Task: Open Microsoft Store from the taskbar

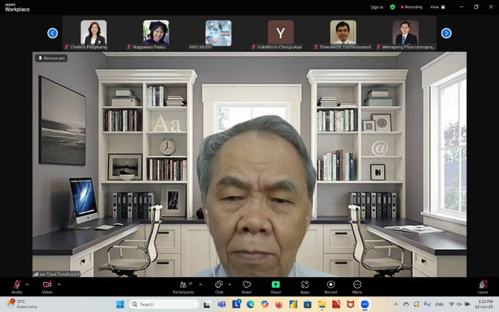Action: coord(307,305)
